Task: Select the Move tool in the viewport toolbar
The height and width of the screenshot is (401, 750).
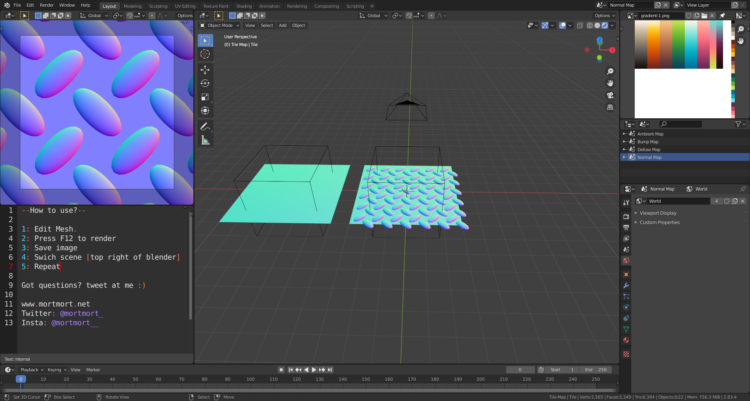Action: pos(205,70)
